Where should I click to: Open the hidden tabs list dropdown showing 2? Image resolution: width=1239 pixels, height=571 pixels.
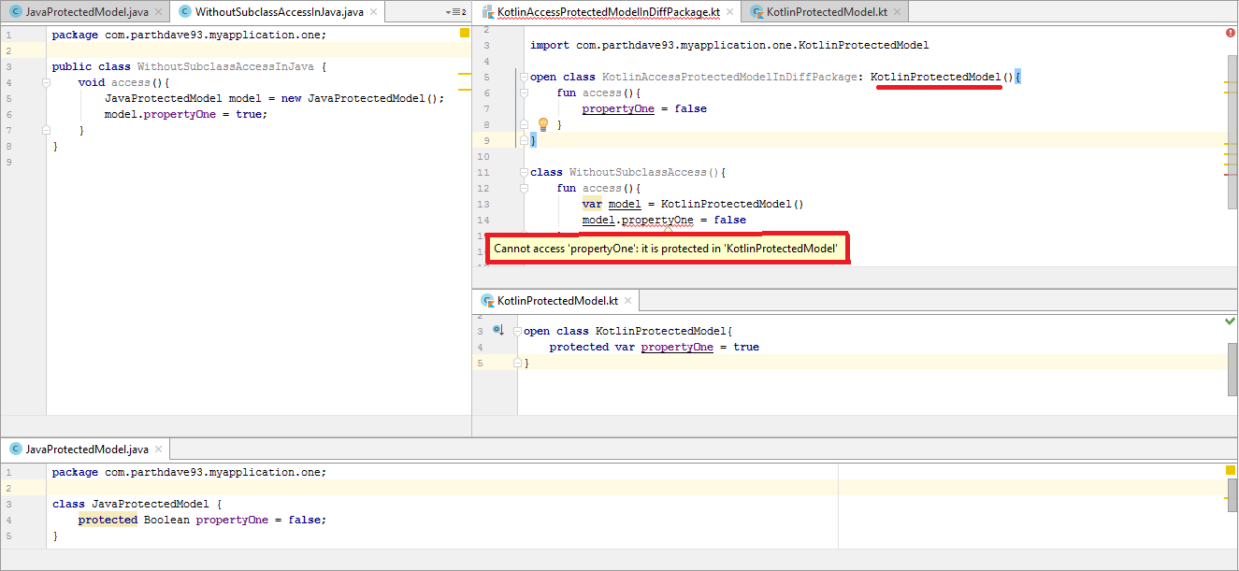(457, 12)
